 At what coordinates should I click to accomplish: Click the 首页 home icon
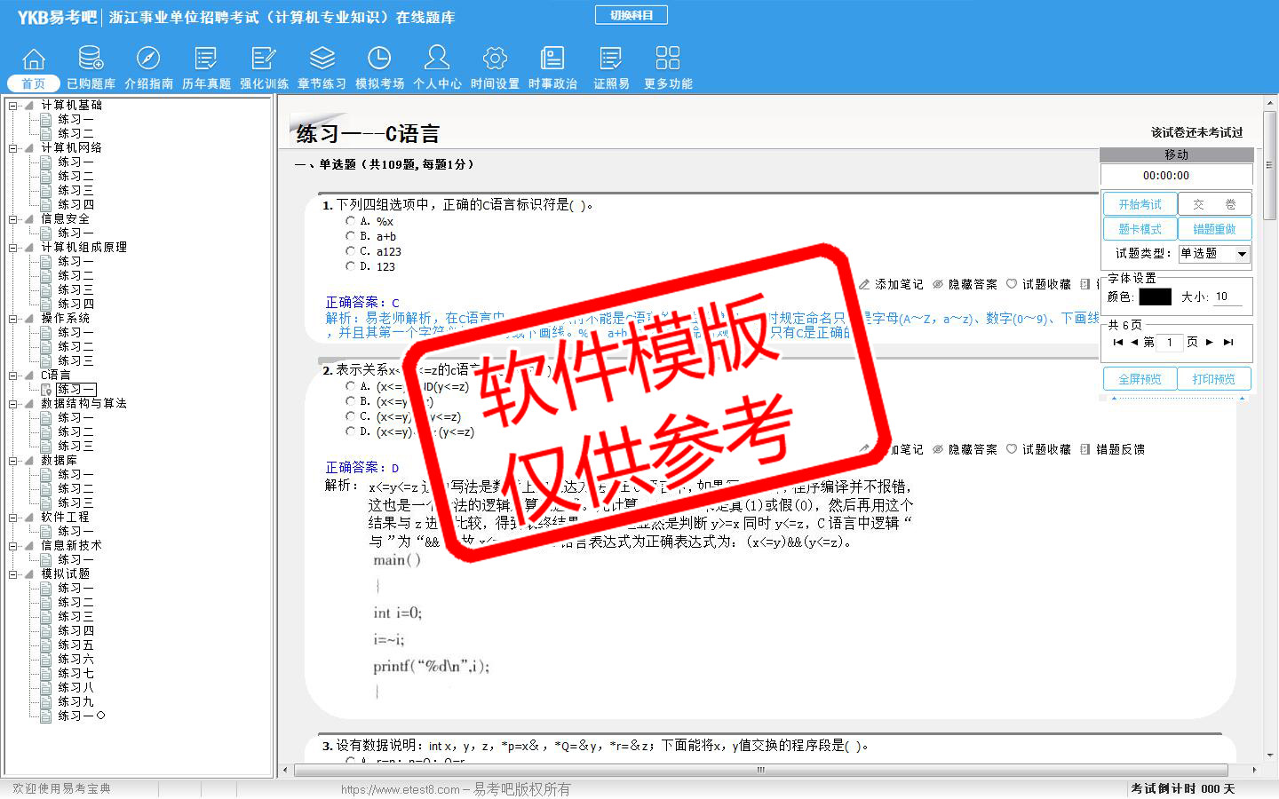(x=34, y=59)
